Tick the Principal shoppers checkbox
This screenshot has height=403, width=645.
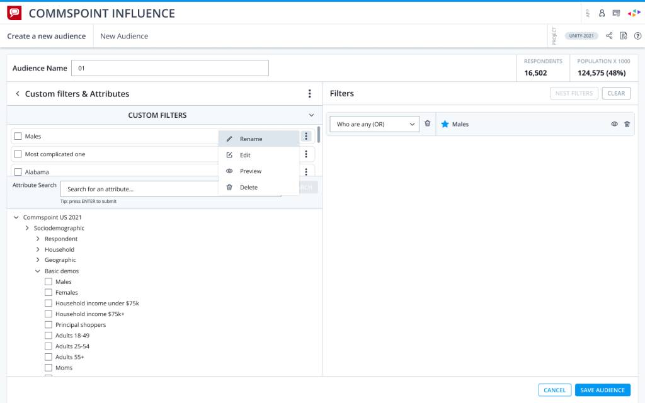pyautogui.click(x=49, y=324)
